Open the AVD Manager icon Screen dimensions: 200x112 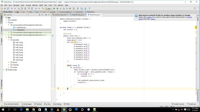[x=82, y=8]
